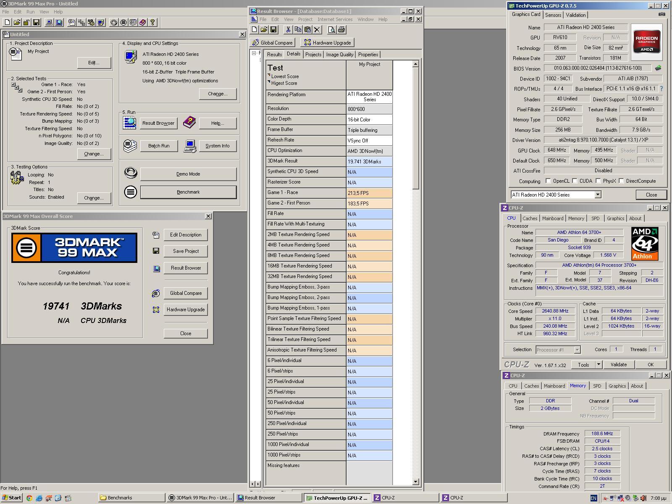This screenshot has height=504, width=672.
Task: Click Global Compare button in Result Browser toolbar
Action: point(272,42)
